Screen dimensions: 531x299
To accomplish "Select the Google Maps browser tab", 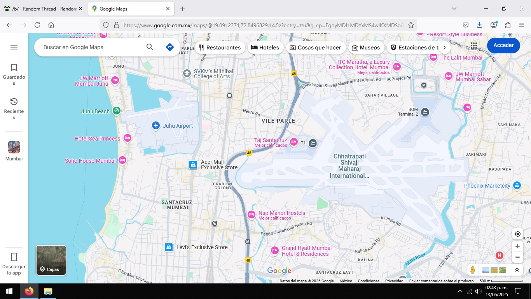I will pos(131,9).
